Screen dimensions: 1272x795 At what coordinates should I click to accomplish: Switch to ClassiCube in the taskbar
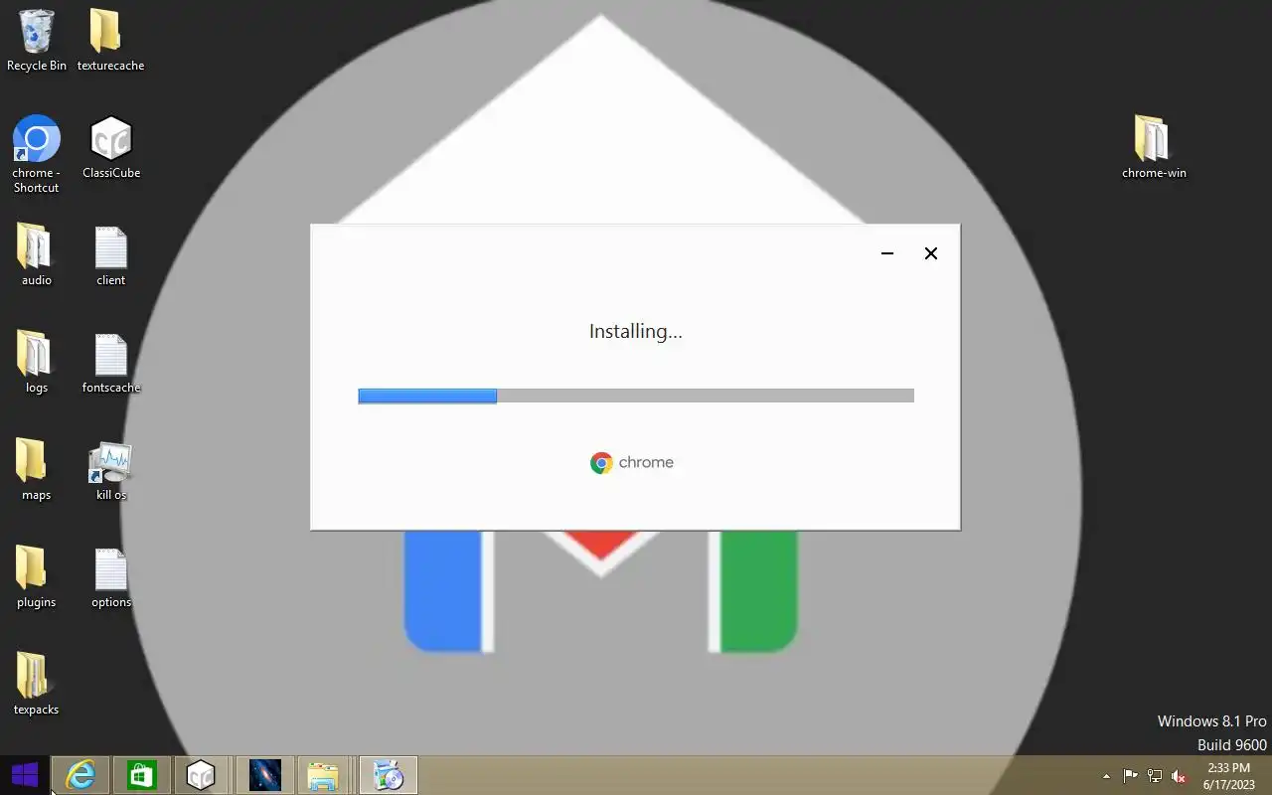tap(202, 775)
